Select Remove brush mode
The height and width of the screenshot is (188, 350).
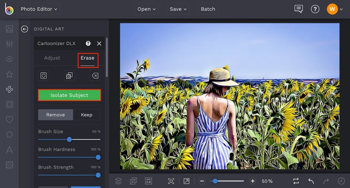[56, 115]
